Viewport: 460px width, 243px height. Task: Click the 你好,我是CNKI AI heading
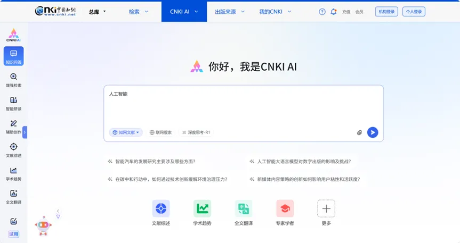click(253, 67)
